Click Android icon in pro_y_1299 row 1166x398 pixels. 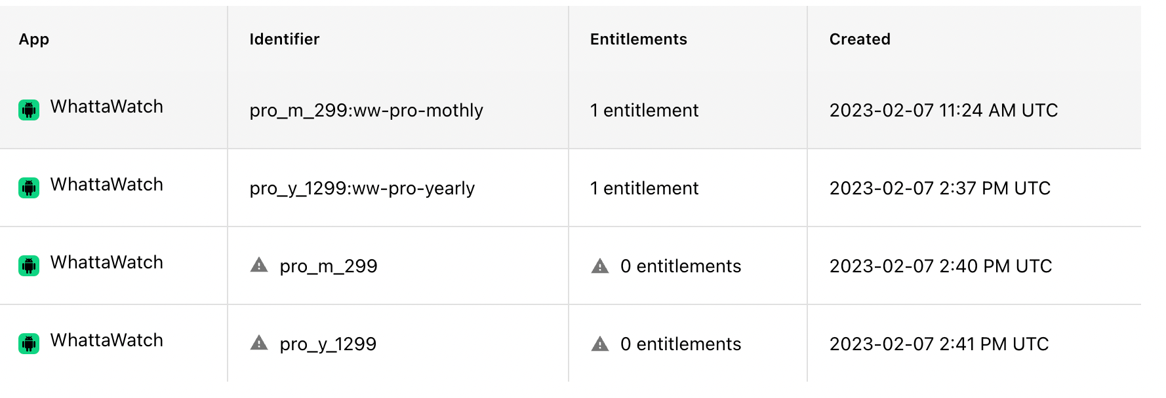[29, 344]
